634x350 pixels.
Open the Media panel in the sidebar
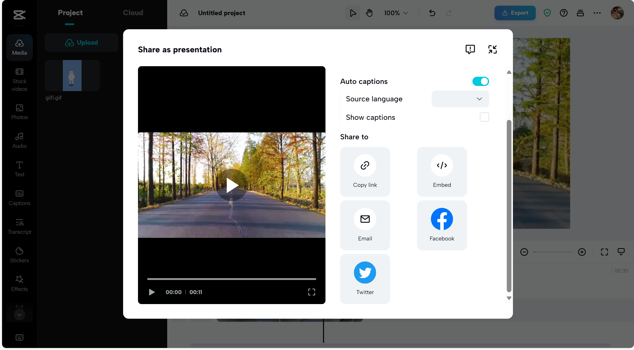tap(19, 47)
